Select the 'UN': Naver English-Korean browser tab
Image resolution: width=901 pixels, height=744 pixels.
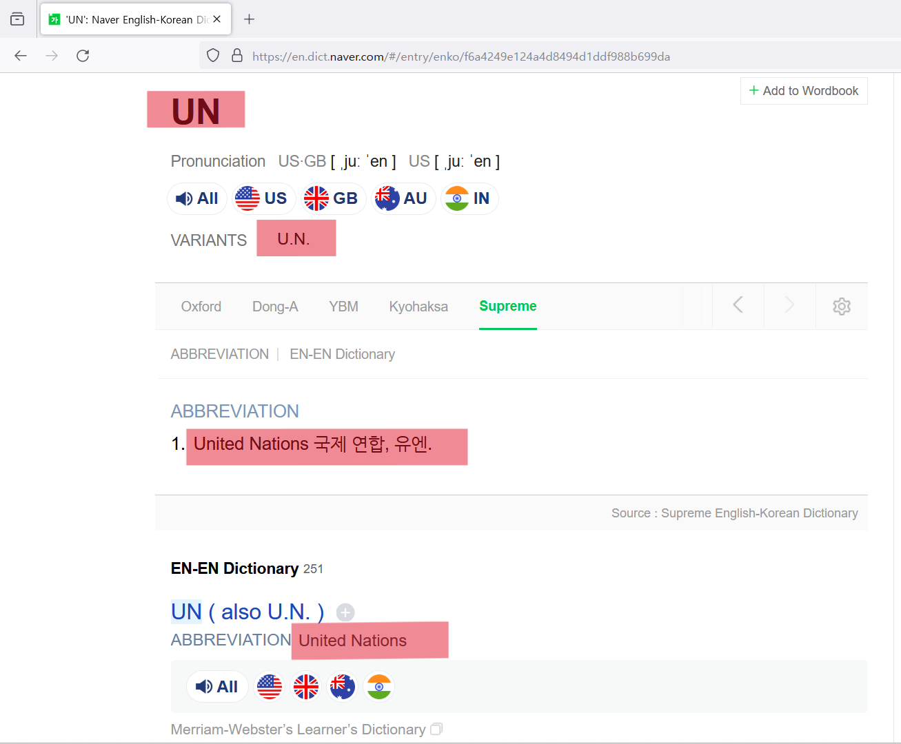(x=136, y=19)
